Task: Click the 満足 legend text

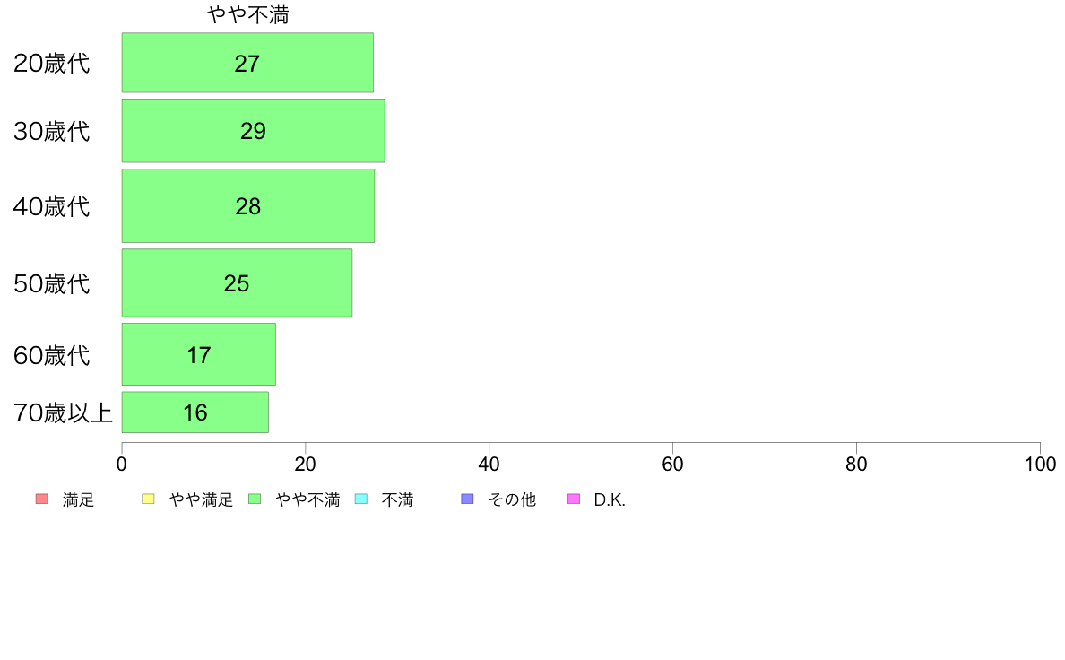Action: point(78,499)
